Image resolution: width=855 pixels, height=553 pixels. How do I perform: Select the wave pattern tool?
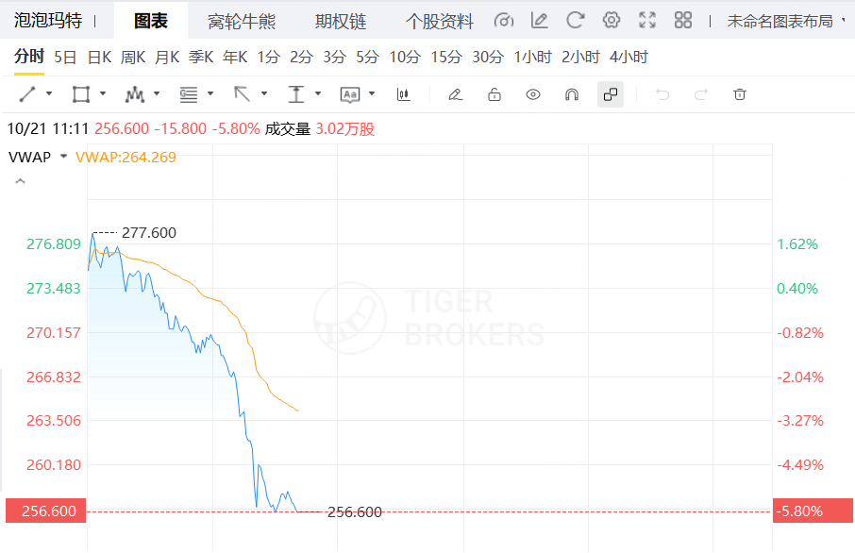click(x=135, y=94)
